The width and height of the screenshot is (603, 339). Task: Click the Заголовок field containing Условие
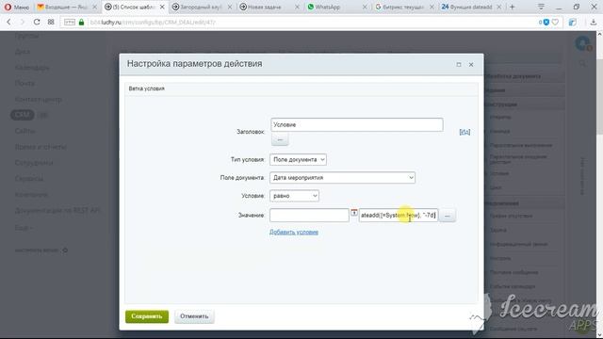[x=357, y=125]
